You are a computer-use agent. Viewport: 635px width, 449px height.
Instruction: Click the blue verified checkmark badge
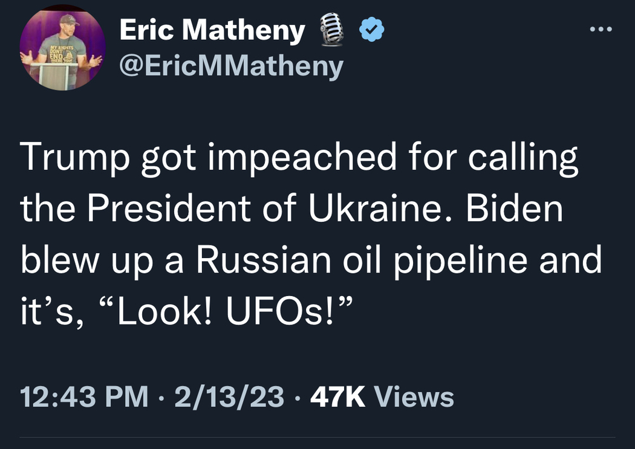(373, 30)
